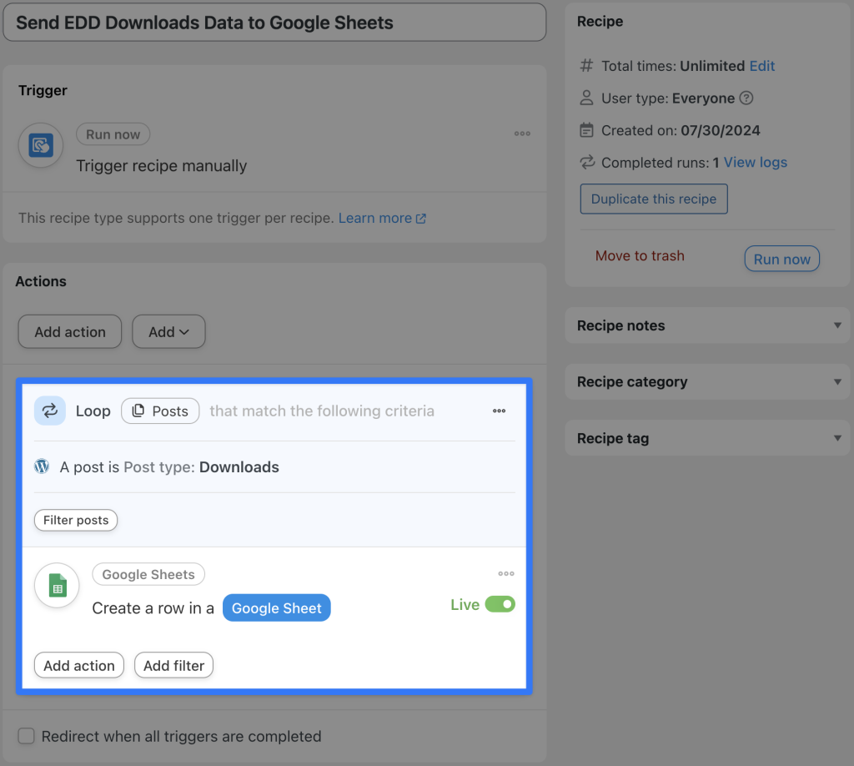Click Run now in the Trigger section
This screenshot has width=854, height=766.
coord(113,134)
